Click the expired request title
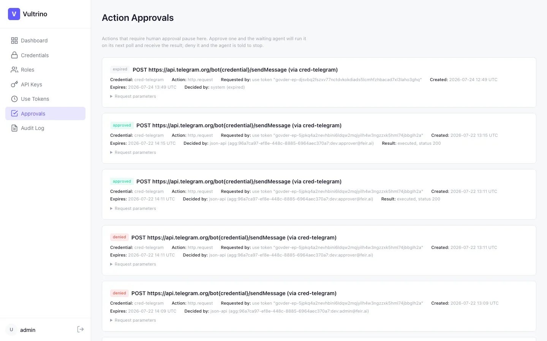This screenshot has width=547, height=341. pyautogui.click(x=235, y=70)
